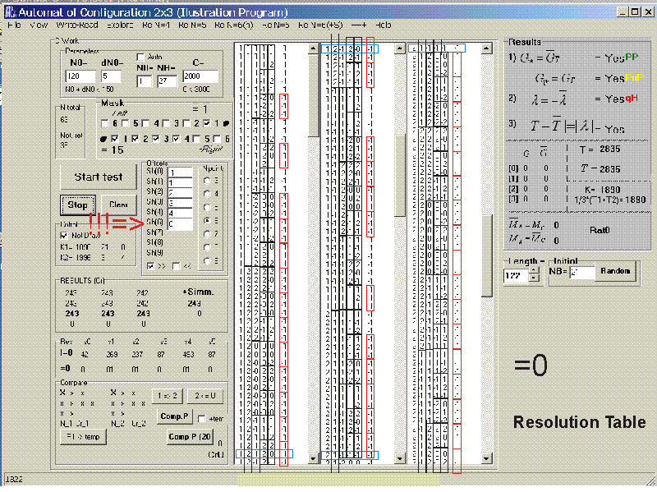Click the middle list's scroll down arrow
The image size is (657, 492).
point(400,459)
